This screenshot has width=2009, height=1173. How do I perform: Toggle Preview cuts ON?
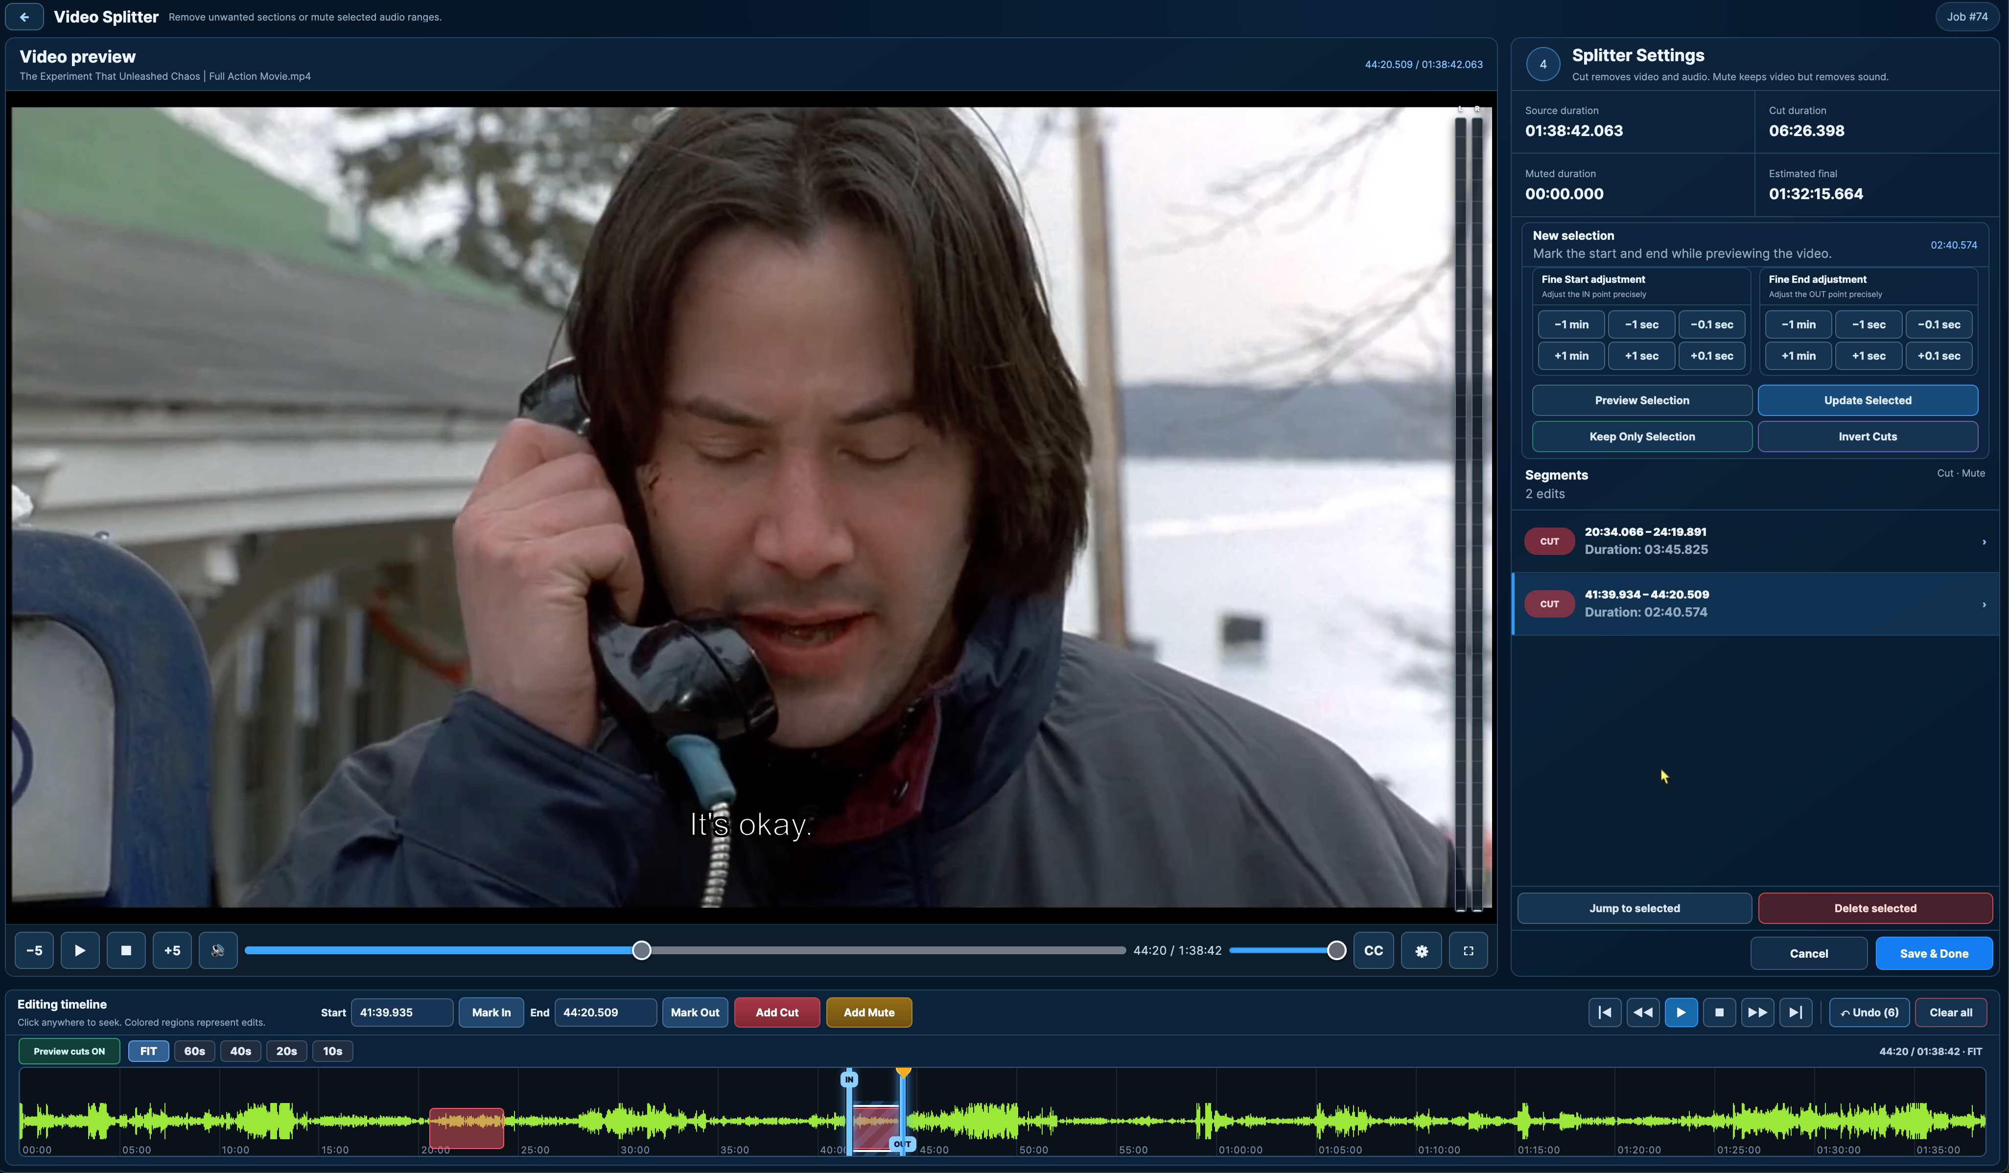click(70, 1051)
